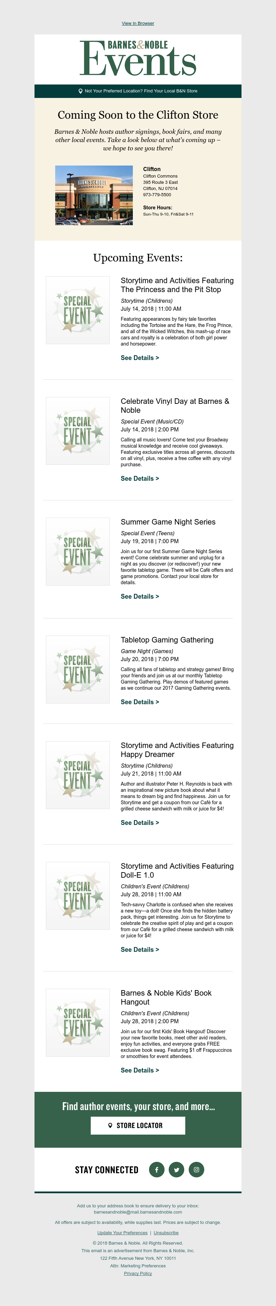
Task: Click Special Event image for Vinyl Day
Action: (x=78, y=431)
